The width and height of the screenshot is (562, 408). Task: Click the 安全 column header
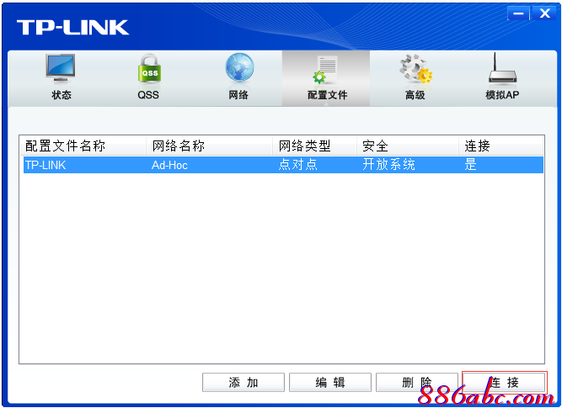tap(408, 146)
